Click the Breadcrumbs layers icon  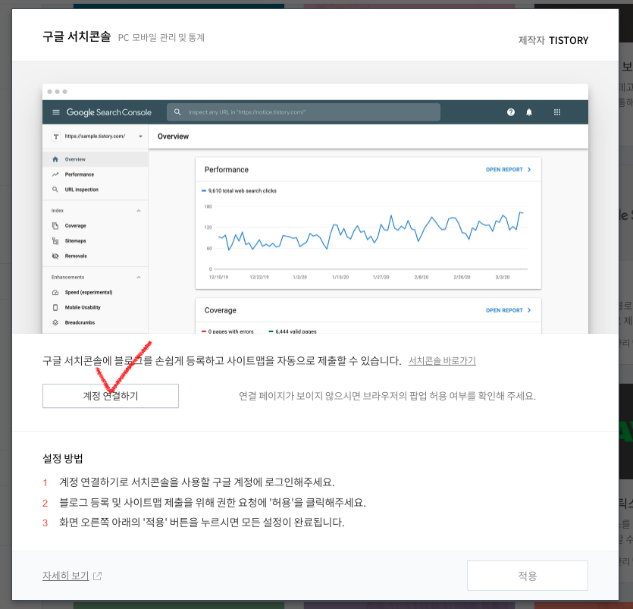point(55,322)
